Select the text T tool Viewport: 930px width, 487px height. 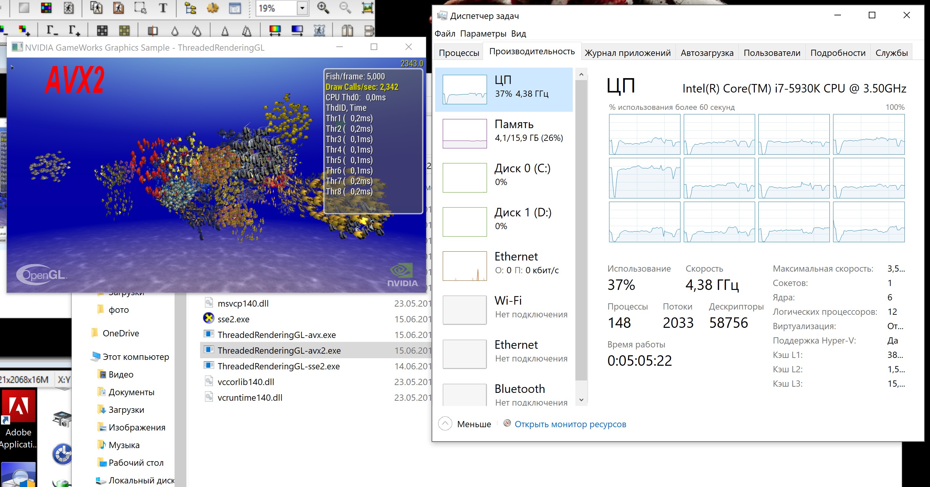[x=163, y=8]
